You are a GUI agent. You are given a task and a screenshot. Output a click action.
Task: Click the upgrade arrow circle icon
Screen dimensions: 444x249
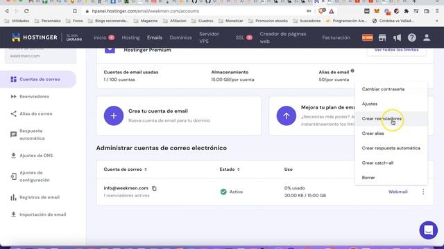point(287,116)
